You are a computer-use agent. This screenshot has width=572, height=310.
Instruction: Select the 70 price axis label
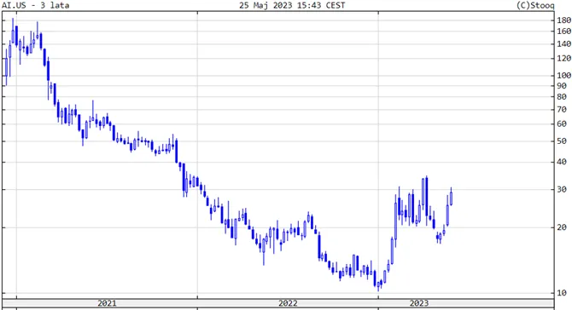(x=562, y=110)
